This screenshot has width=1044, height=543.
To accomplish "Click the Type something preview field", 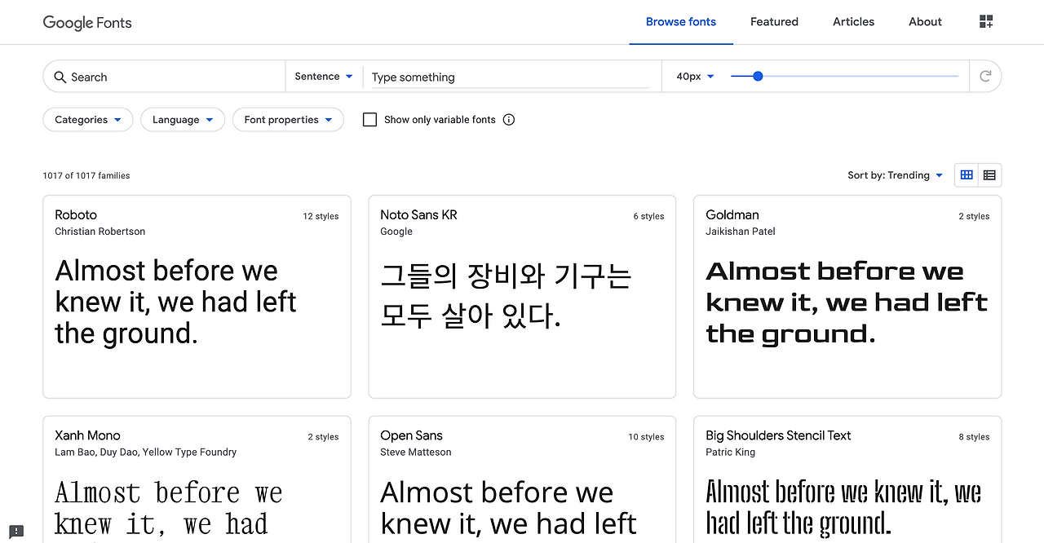I will coord(510,77).
